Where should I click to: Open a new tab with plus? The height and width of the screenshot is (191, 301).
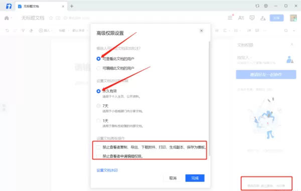[x=72, y=7]
